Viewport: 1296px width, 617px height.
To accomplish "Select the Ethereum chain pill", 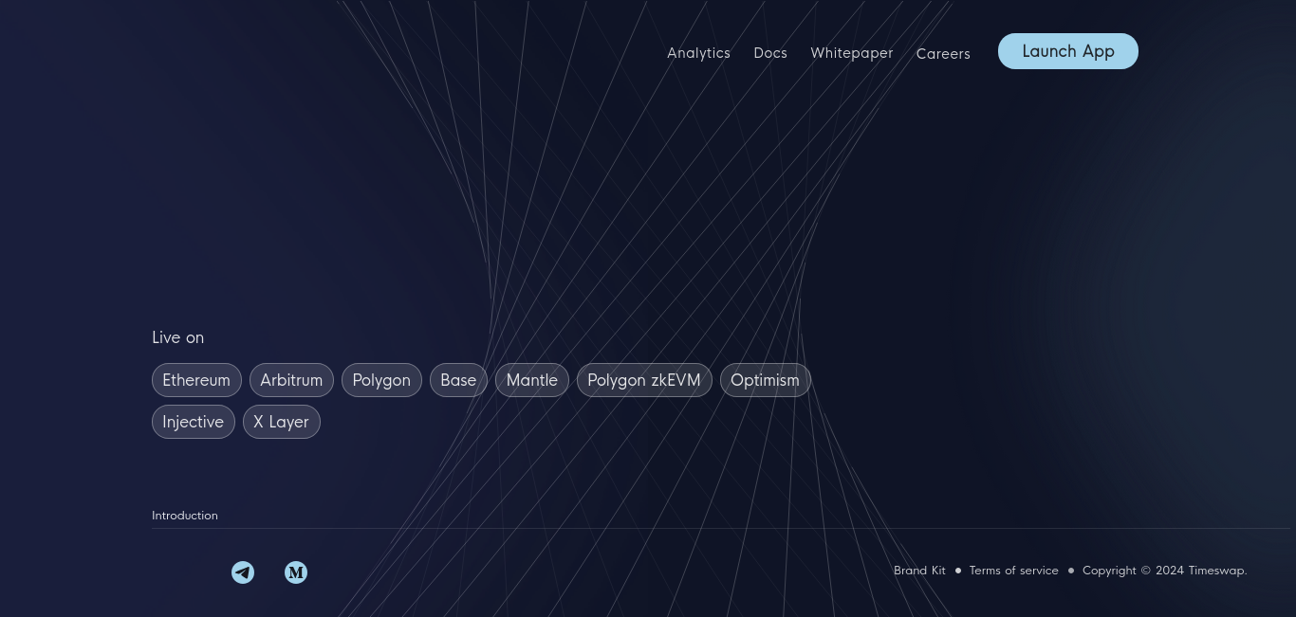I will click(x=196, y=380).
